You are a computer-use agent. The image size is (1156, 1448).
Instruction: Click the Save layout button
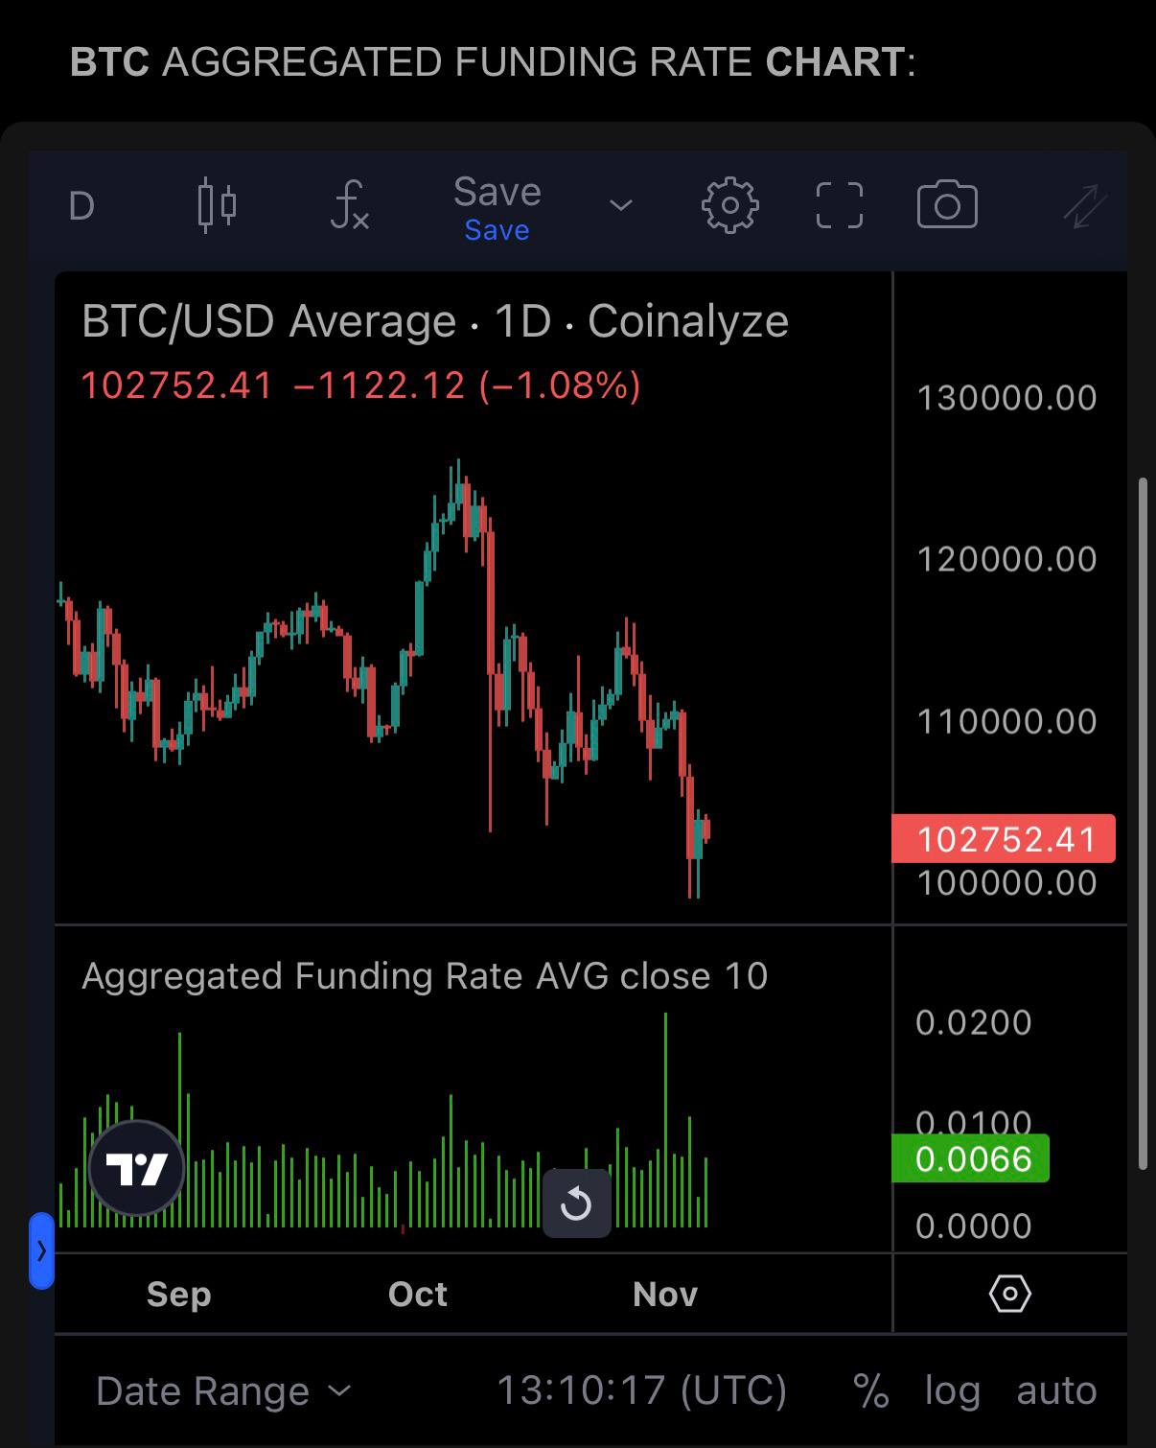point(497,205)
